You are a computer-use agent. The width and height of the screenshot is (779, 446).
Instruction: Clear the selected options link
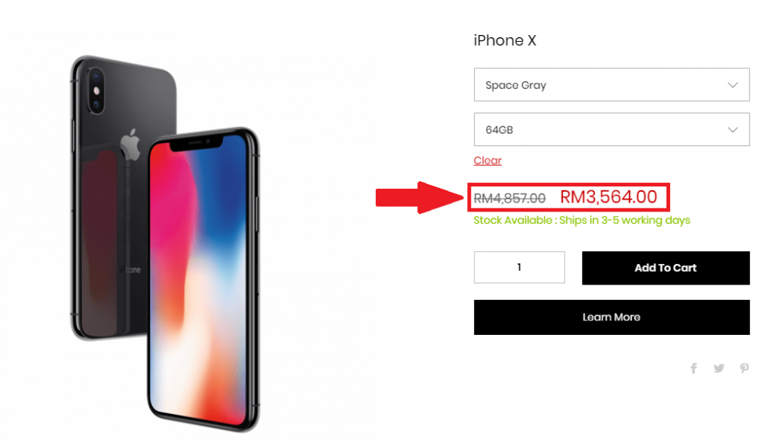[488, 161]
